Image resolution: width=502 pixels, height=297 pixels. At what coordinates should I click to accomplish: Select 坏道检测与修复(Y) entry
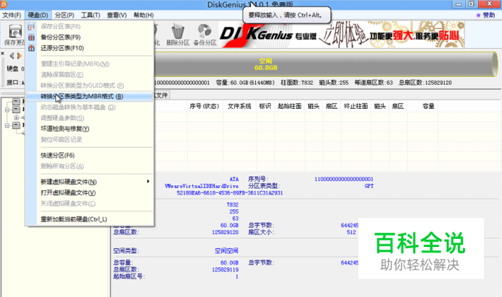[90, 129]
